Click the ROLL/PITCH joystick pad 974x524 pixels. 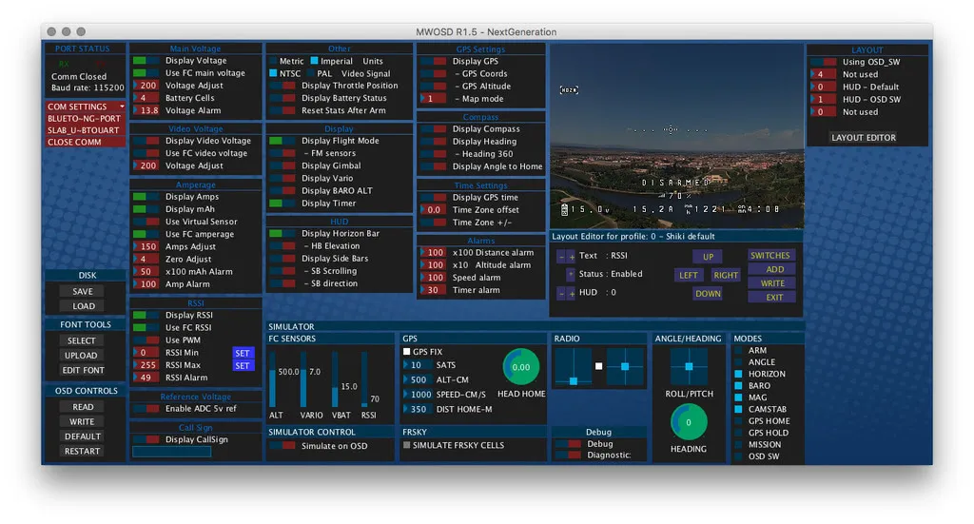(x=689, y=366)
